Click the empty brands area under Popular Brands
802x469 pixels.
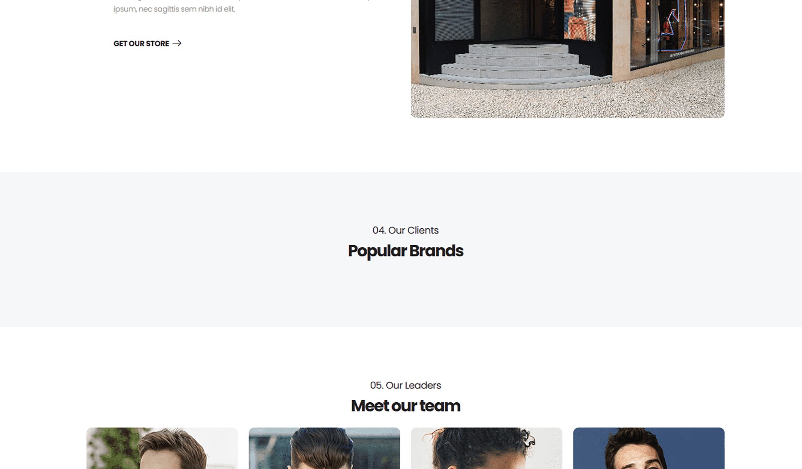(x=405, y=291)
